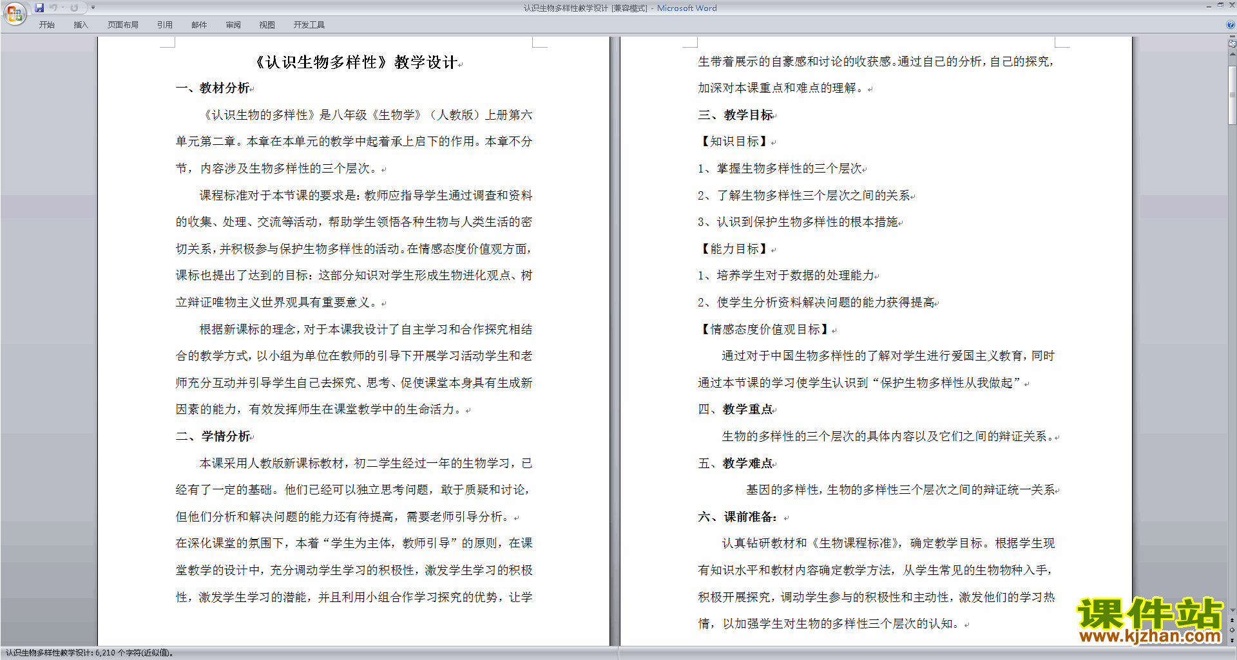The width and height of the screenshot is (1237, 660).
Task: Click the vertical scrollbar up arrow
Action: (1232, 54)
